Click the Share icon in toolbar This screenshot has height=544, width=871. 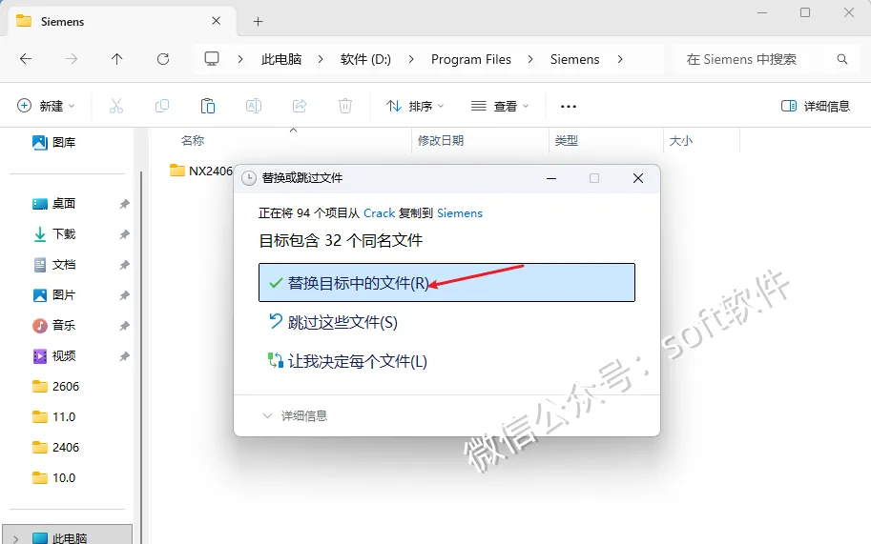click(300, 106)
